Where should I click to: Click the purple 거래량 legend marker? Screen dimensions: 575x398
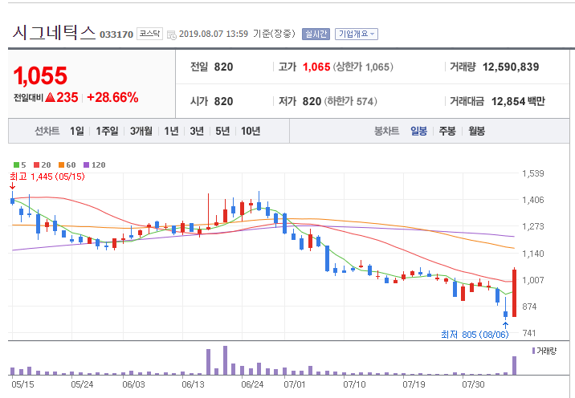pos(533,351)
